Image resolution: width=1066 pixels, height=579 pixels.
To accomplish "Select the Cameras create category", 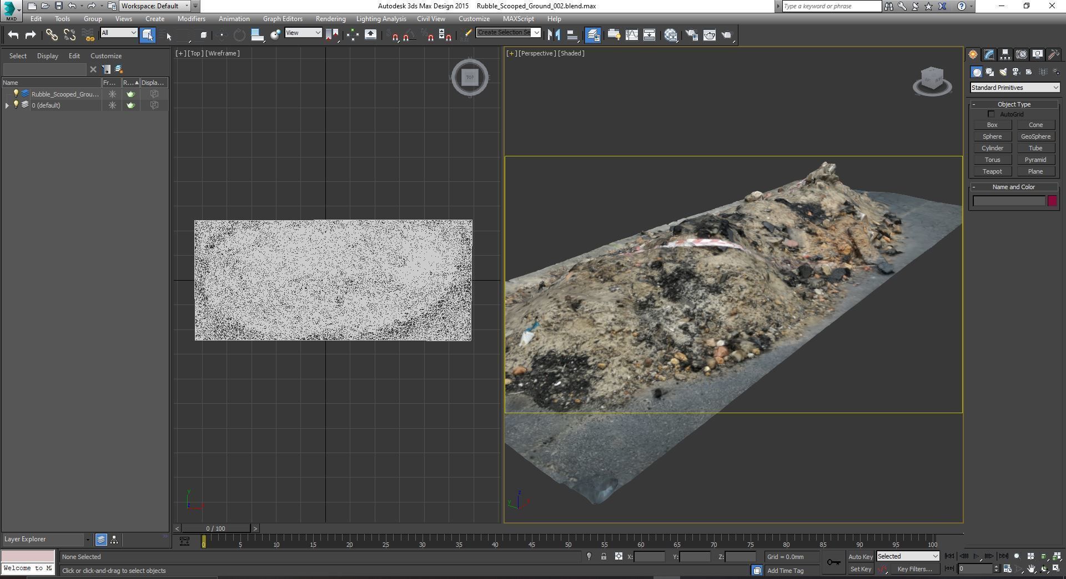I will [1016, 72].
